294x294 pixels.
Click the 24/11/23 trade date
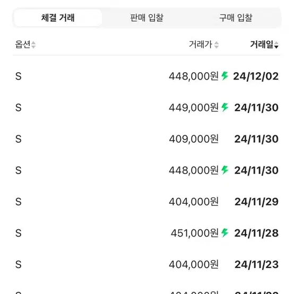[256, 265]
